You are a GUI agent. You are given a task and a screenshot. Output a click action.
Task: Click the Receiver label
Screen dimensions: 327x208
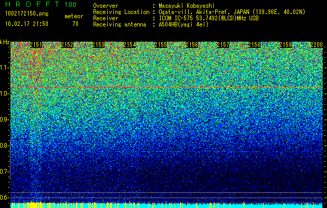(x=106, y=18)
